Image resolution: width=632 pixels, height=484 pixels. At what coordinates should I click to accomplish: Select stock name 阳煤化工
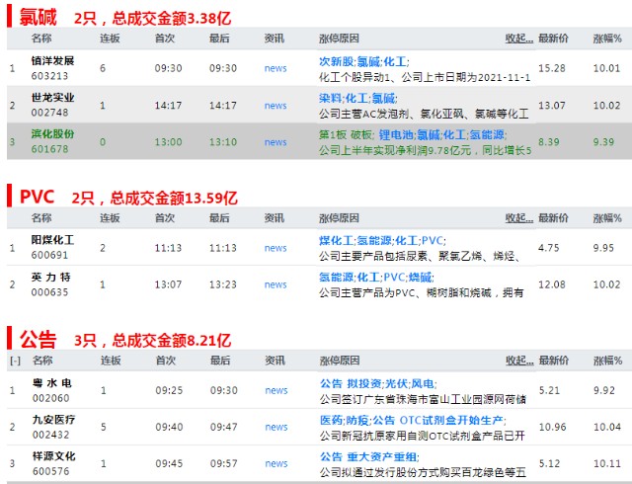tap(52, 240)
